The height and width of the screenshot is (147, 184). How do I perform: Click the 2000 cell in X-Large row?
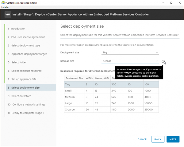135,110
